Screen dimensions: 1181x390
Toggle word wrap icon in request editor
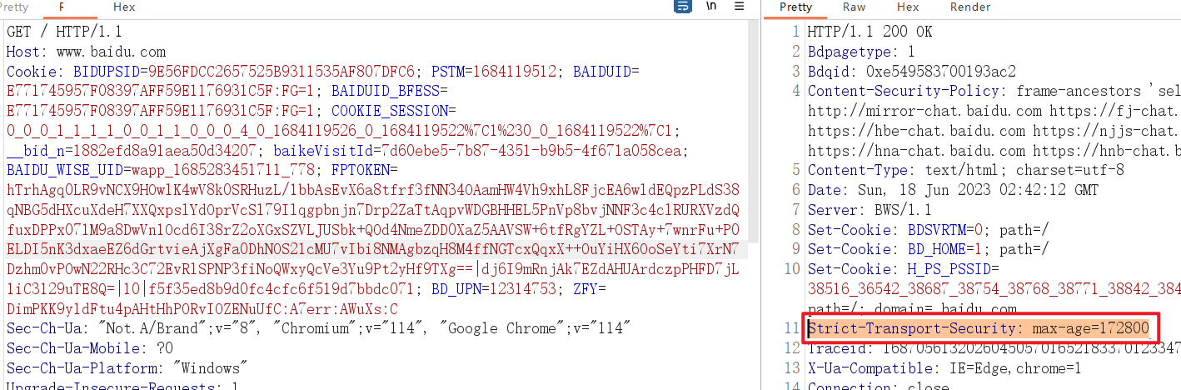click(682, 7)
